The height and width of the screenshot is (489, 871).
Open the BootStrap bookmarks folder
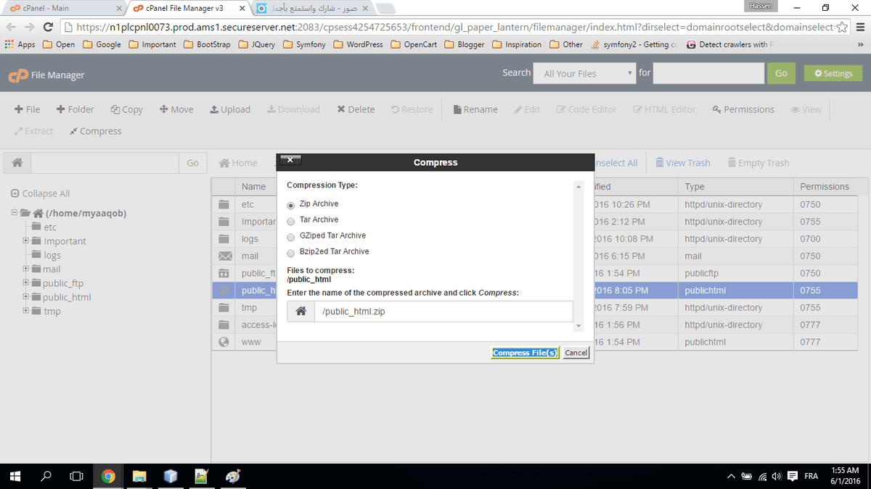[206, 44]
